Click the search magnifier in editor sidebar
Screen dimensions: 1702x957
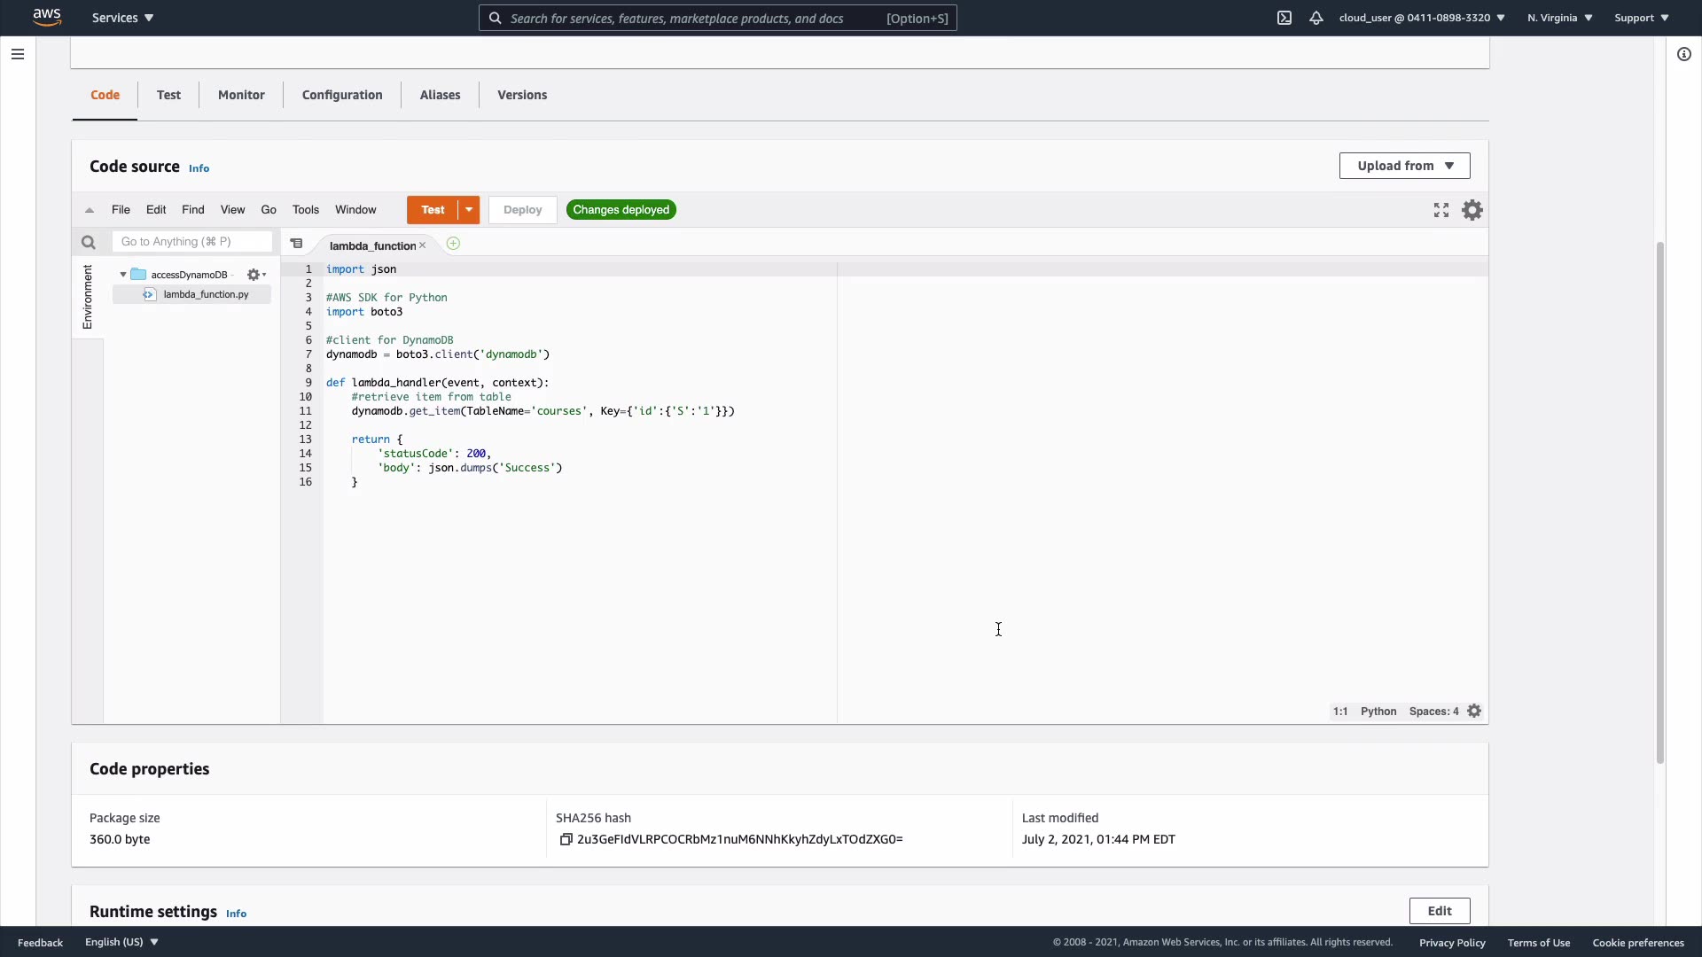coord(88,242)
